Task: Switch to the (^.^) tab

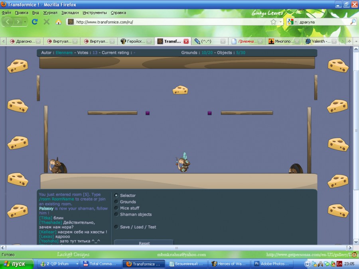Action: coord(209,41)
